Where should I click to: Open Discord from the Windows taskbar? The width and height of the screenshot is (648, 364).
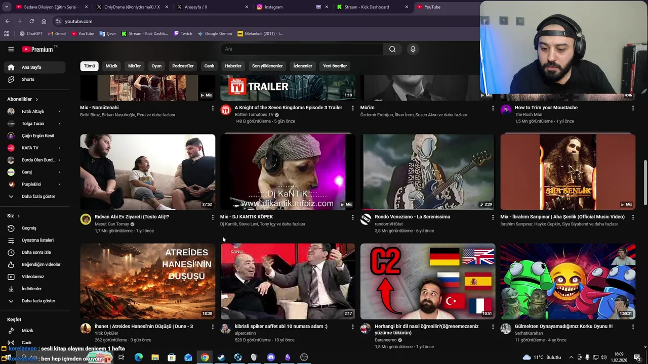pos(271,357)
